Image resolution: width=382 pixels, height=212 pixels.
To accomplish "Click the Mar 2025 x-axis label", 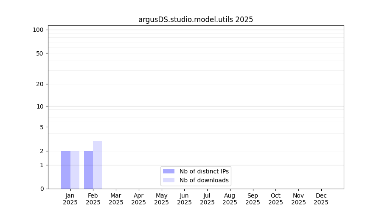I will point(116,199).
